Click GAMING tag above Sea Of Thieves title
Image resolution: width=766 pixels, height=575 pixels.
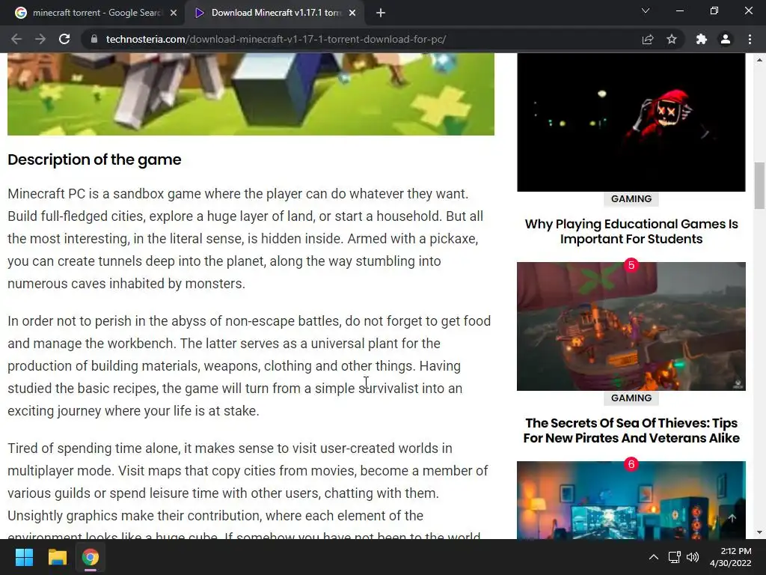(631, 398)
